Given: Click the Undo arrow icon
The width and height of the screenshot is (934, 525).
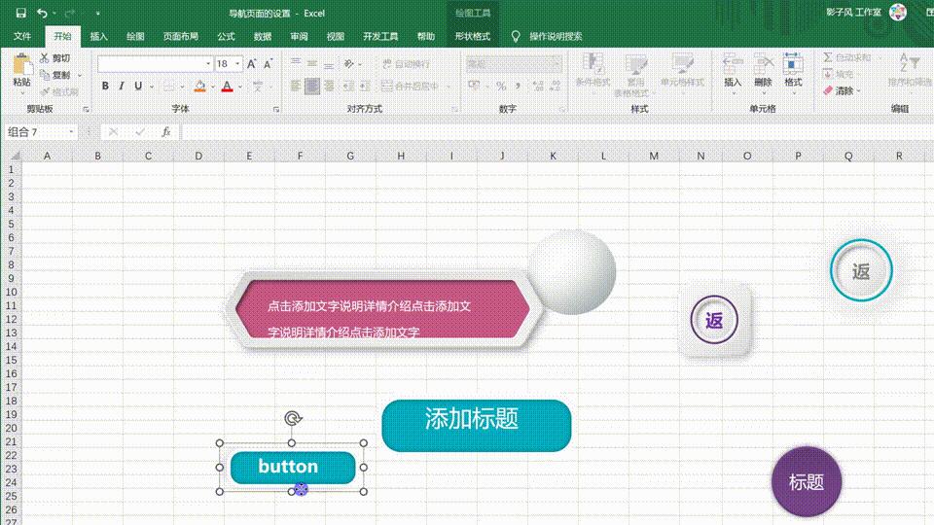Looking at the screenshot, I should tap(42, 13).
